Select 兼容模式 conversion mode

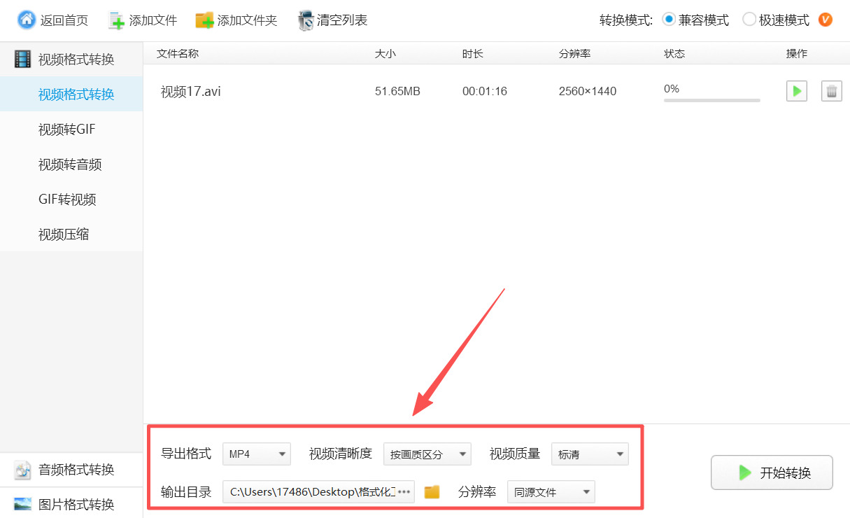point(695,20)
